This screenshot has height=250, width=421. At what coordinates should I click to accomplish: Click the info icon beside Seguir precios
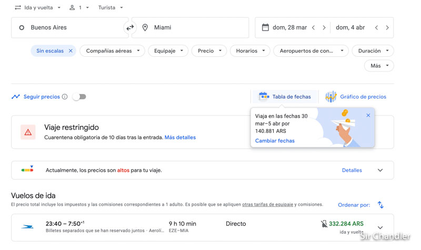pyautogui.click(x=65, y=97)
